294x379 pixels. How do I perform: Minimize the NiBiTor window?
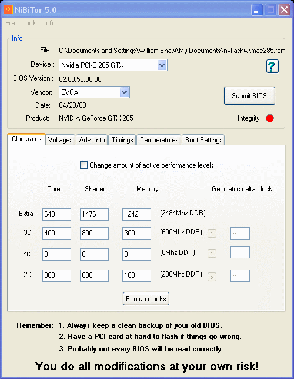pos(257,10)
